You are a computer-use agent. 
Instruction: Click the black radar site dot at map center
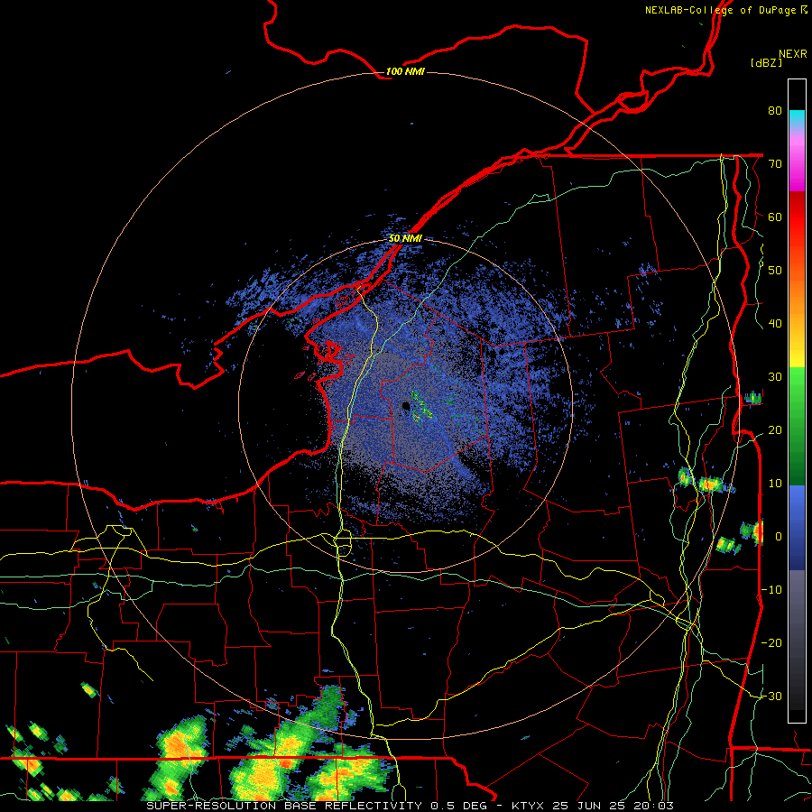coord(407,407)
